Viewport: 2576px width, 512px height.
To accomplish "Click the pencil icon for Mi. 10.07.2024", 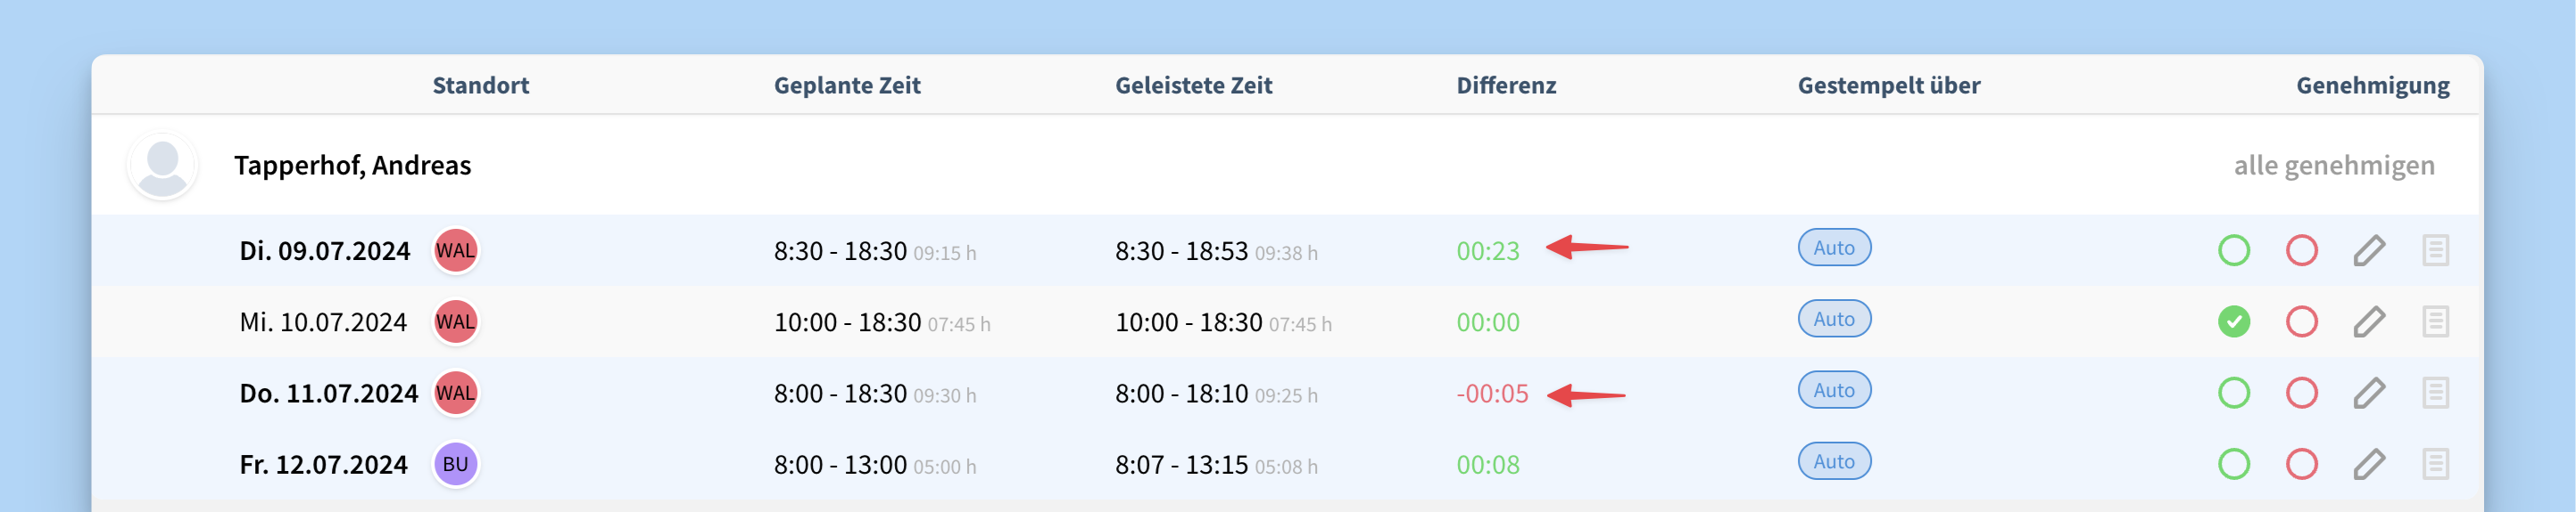I will coord(2369,321).
